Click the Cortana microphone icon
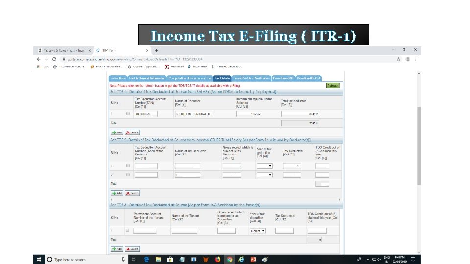 tap(123, 259)
